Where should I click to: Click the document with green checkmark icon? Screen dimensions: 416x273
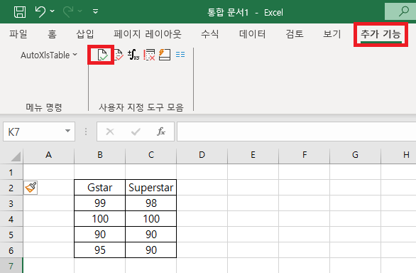102,55
